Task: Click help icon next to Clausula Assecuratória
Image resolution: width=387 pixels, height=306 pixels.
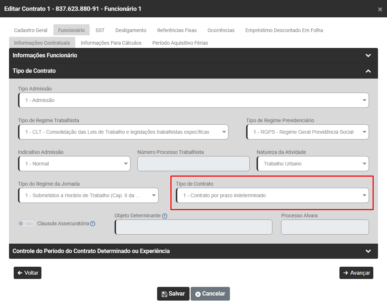Action: [x=93, y=223]
